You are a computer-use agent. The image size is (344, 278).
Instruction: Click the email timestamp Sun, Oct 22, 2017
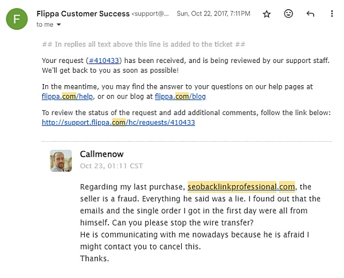click(x=213, y=14)
